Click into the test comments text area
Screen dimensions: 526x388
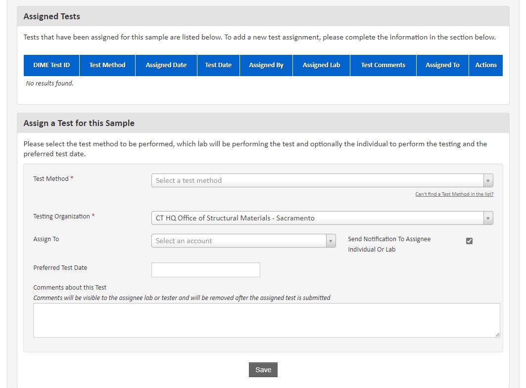click(x=266, y=320)
